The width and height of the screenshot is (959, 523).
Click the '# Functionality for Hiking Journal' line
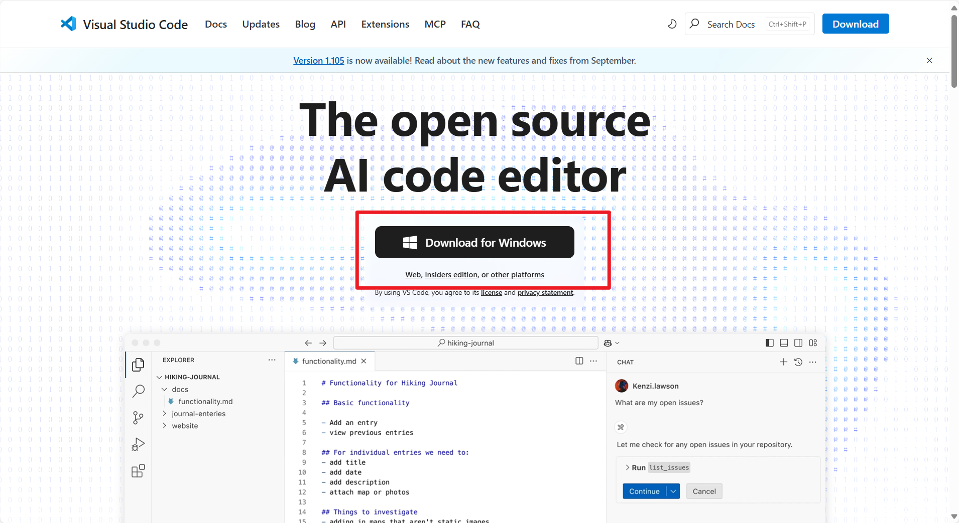tap(389, 383)
